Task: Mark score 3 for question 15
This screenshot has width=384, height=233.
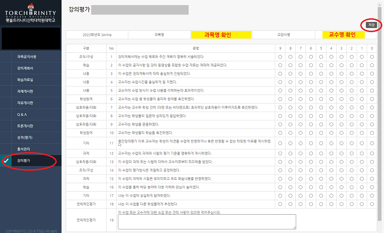Action: tap(341, 178)
